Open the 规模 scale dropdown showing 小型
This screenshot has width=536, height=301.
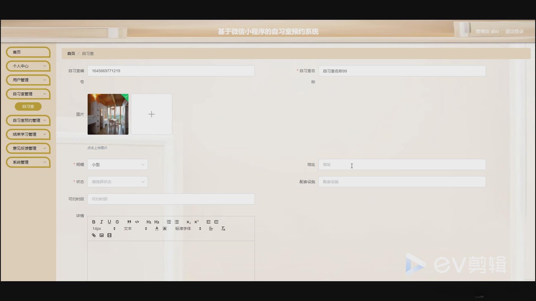tap(117, 164)
